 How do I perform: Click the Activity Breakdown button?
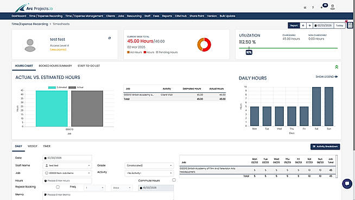pos(325,147)
